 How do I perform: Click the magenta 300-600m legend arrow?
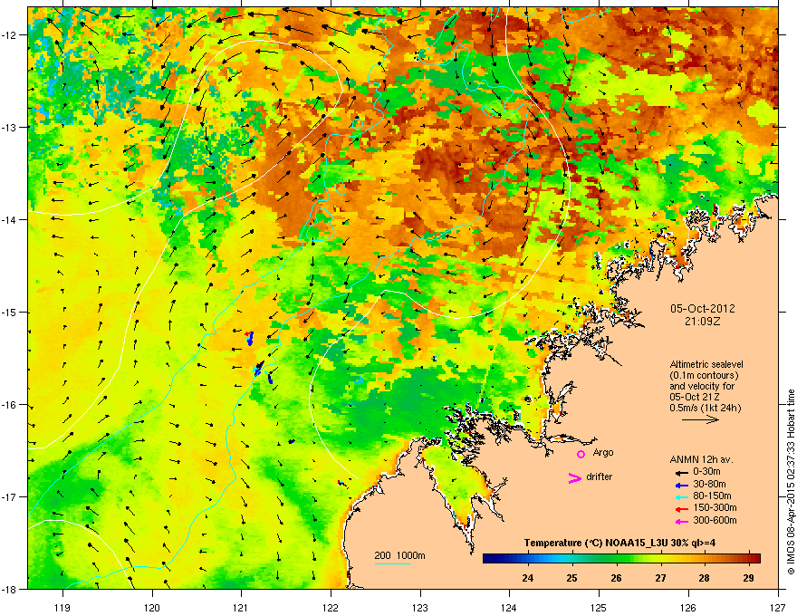[682, 522]
